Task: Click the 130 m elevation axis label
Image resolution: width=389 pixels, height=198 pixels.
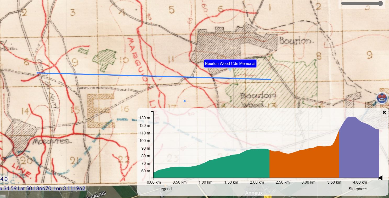Action: click(145, 118)
